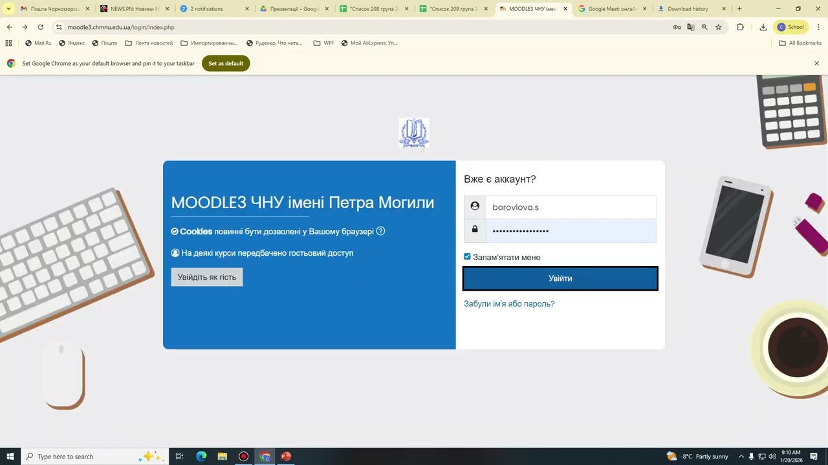The width and height of the screenshot is (828, 465).
Task: Open the School profile button
Action: pyautogui.click(x=791, y=27)
